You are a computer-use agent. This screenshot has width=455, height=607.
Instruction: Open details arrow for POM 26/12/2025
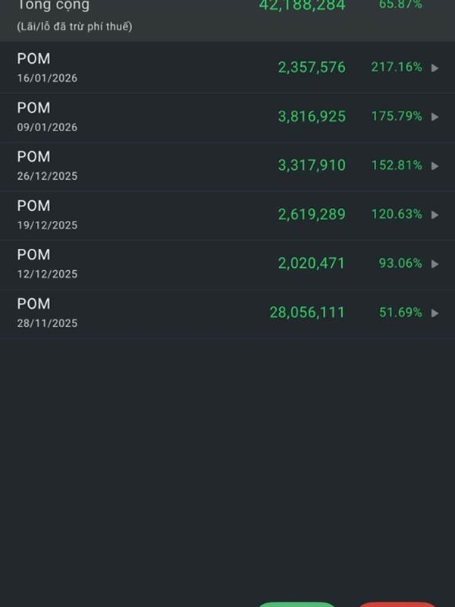coord(435,165)
